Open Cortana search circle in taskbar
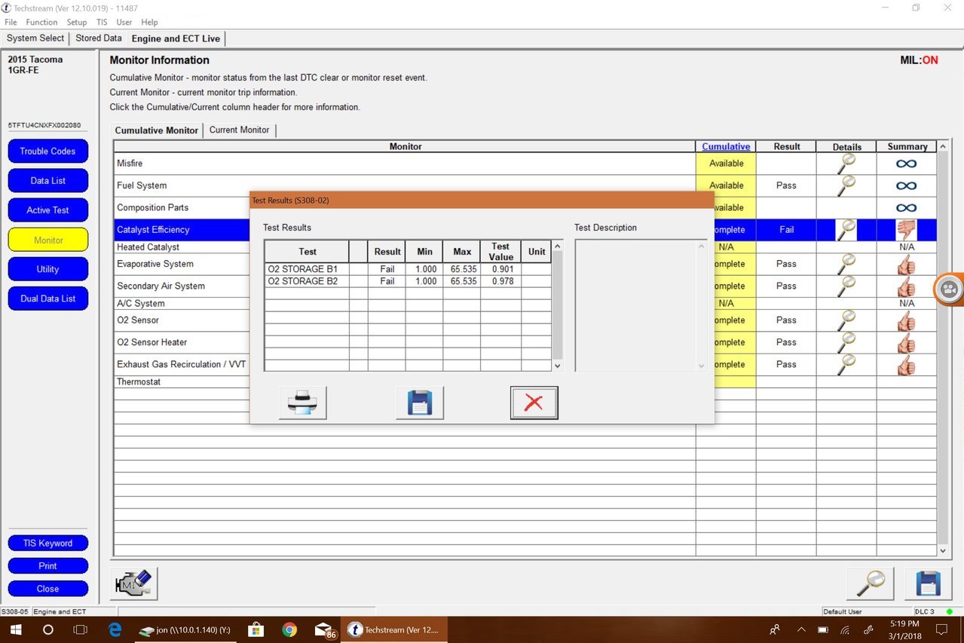 pyautogui.click(x=48, y=630)
